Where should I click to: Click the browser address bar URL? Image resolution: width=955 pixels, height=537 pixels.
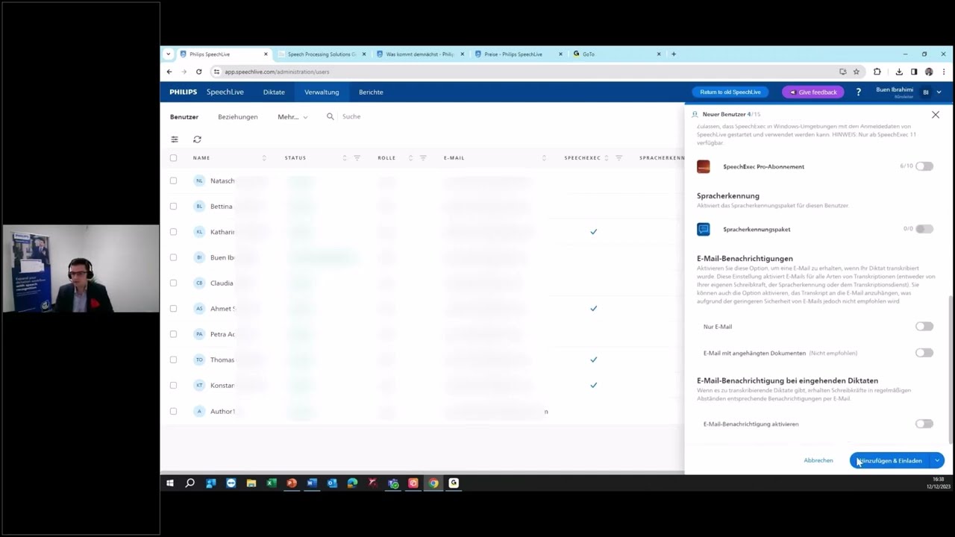[277, 72]
